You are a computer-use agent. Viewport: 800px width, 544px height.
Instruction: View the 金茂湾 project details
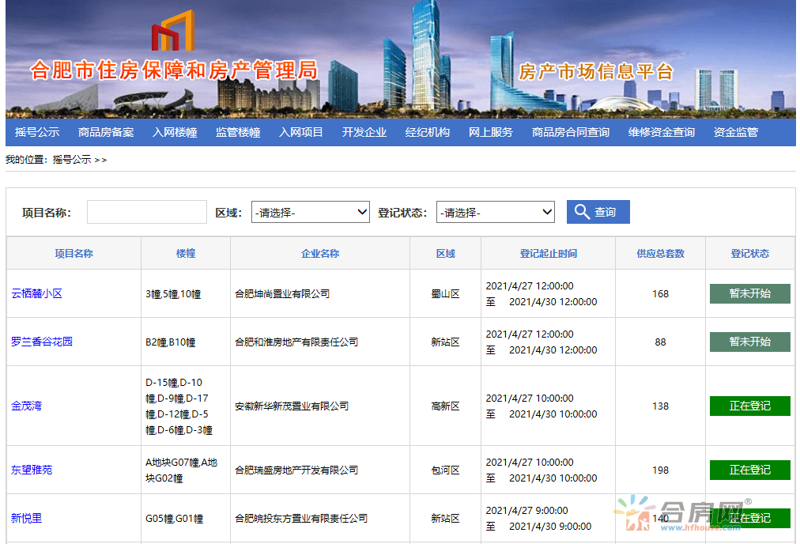point(26,406)
